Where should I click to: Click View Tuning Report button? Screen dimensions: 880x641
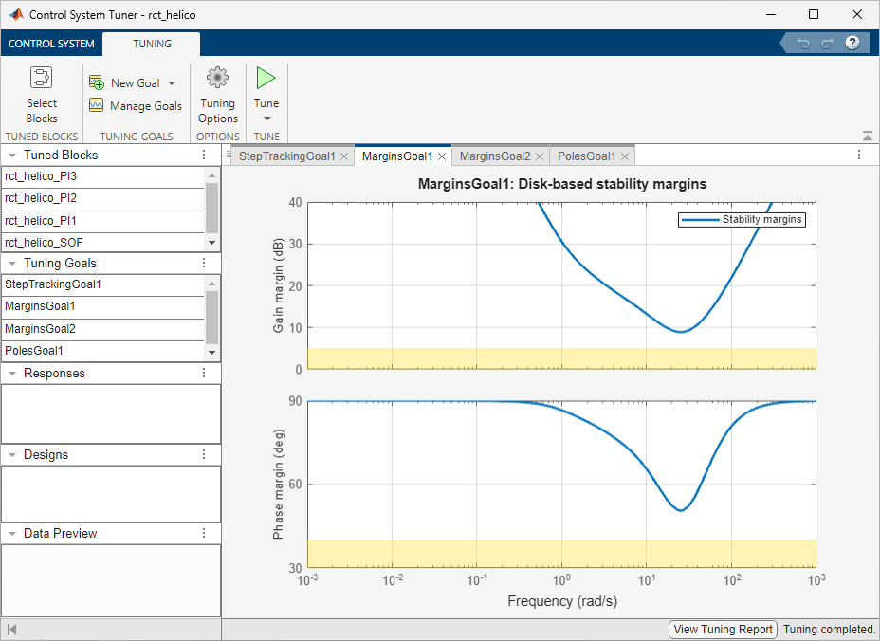click(x=723, y=630)
